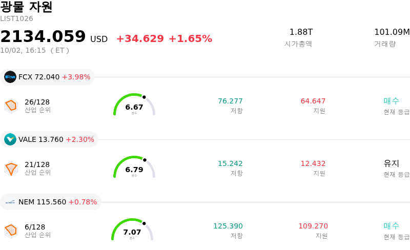Open VALE radar chart rank icon
Viewport: 410px width, 250px height.
(x=11, y=169)
